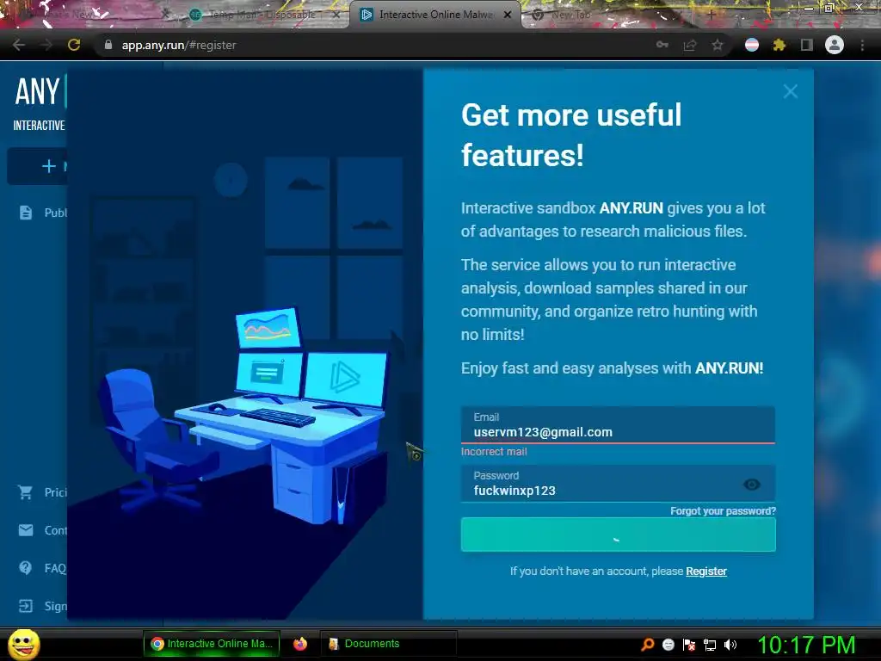The width and height of the screenshot is (881, 661).
Task: Open the saved passwords key icon
Action: [662, 45]
